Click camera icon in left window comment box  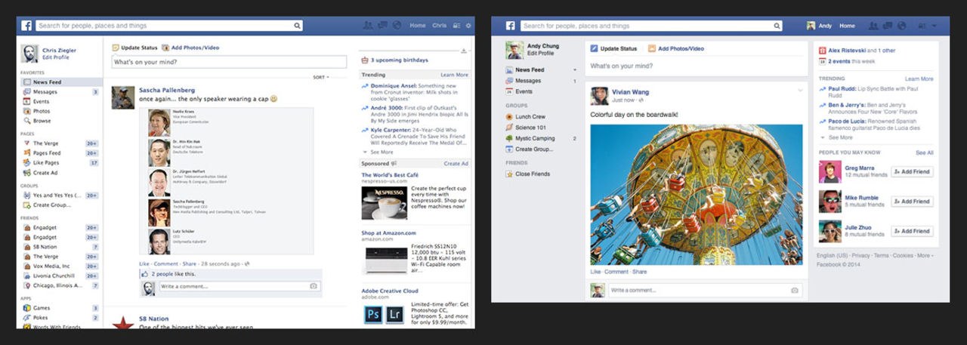314,286
